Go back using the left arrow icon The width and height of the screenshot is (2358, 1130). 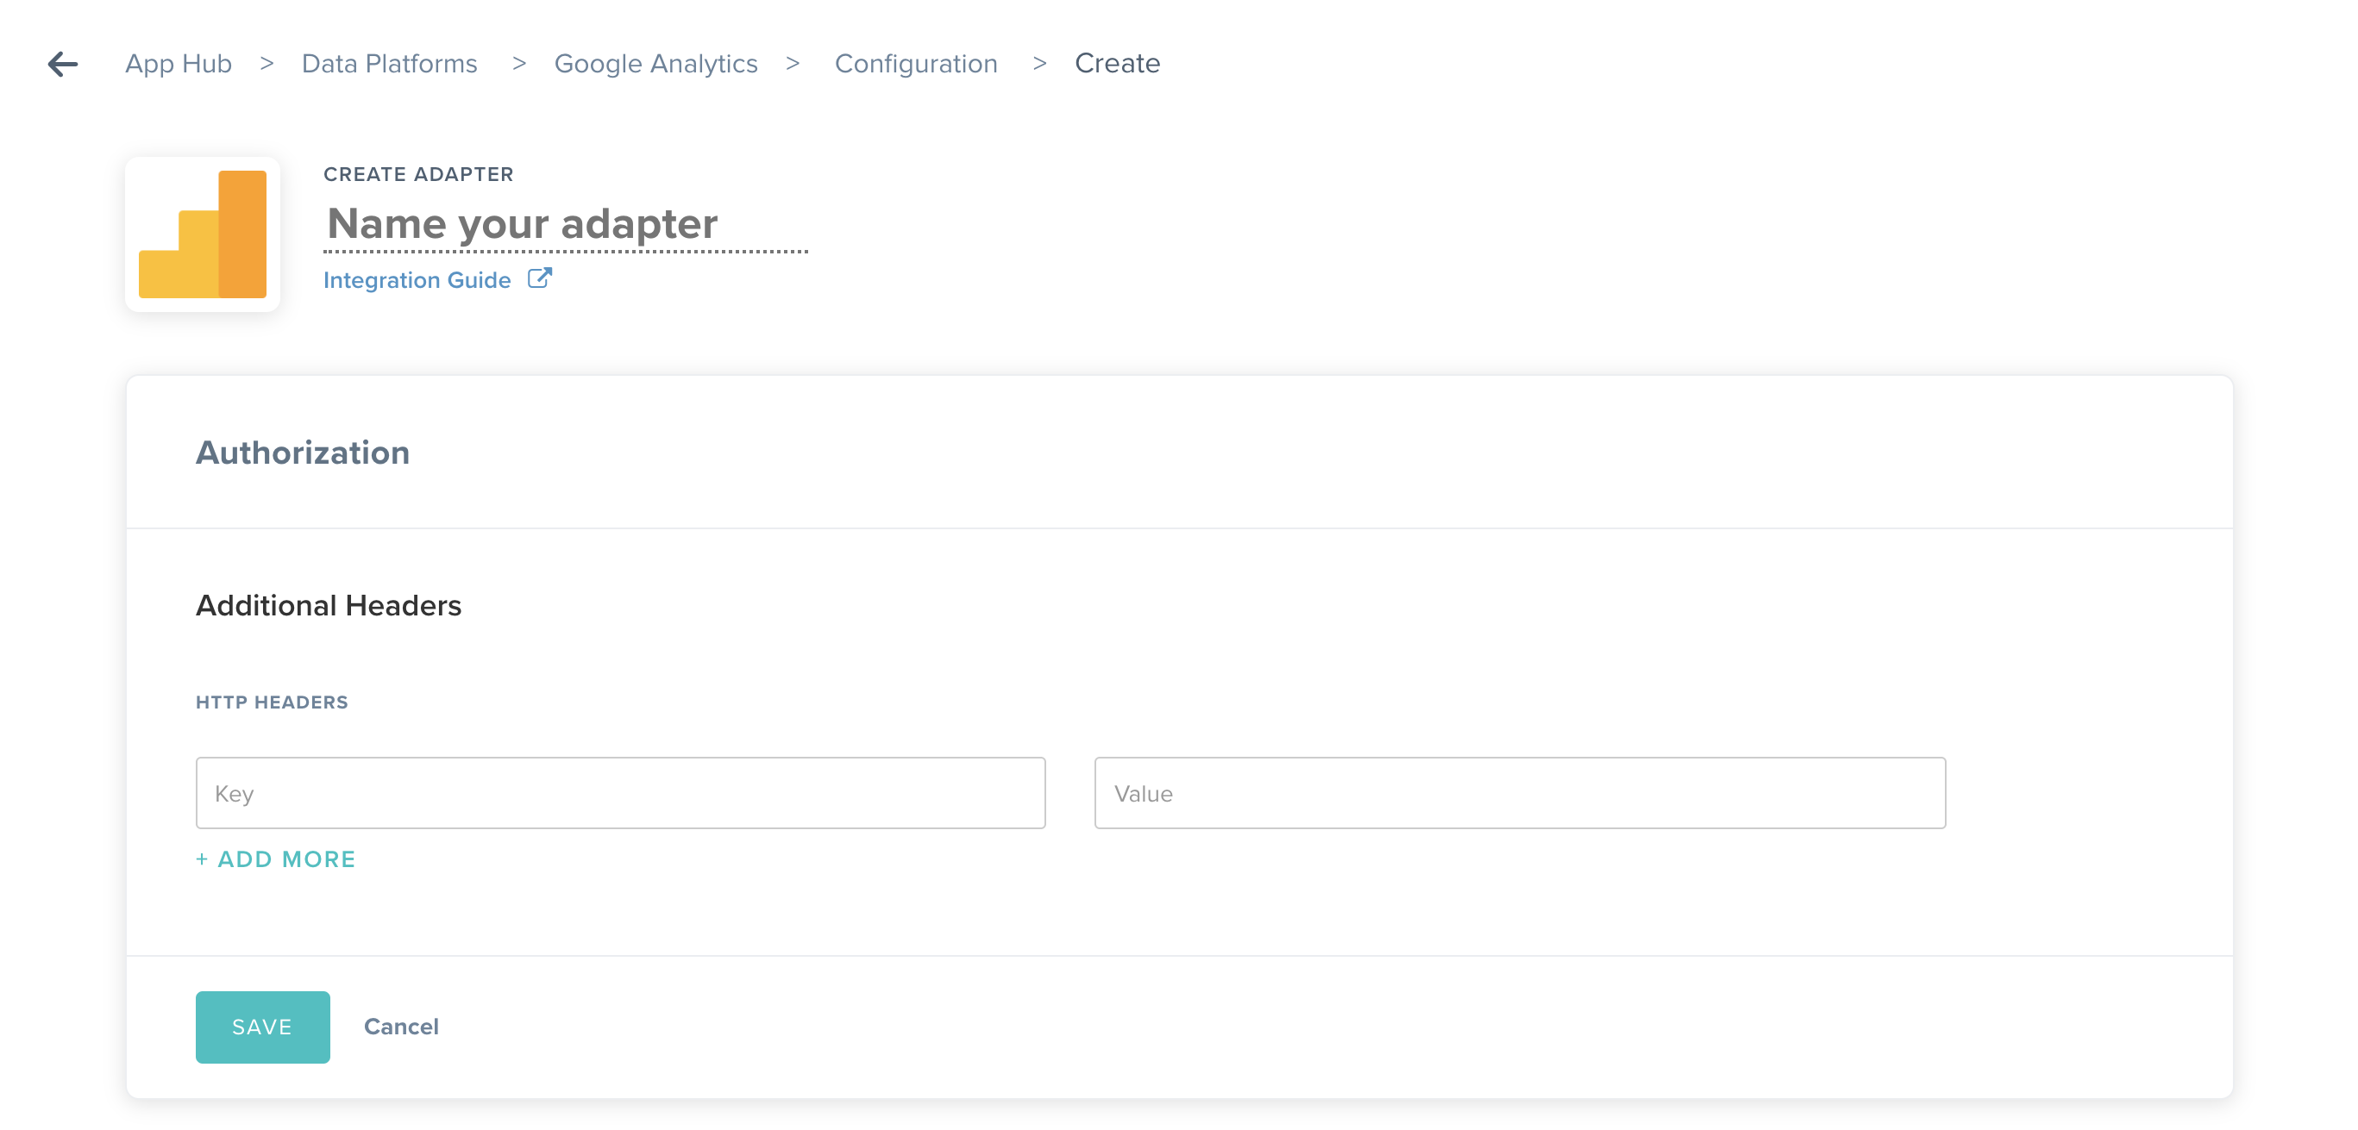62,64
